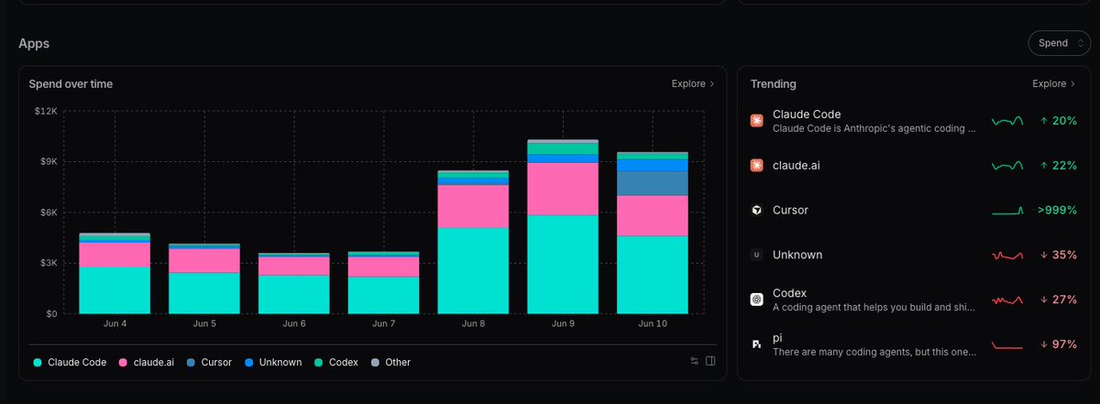1100x404 pixels.
Task: Click the 'Jun 10' x-axis label
Action: 653,324
